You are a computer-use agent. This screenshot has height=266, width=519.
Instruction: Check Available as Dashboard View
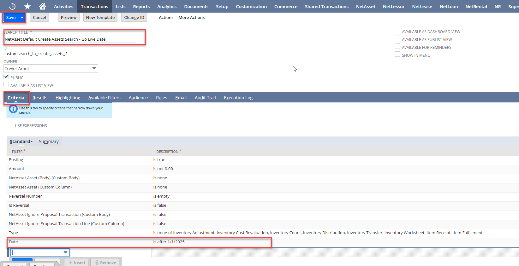point(397,31)
